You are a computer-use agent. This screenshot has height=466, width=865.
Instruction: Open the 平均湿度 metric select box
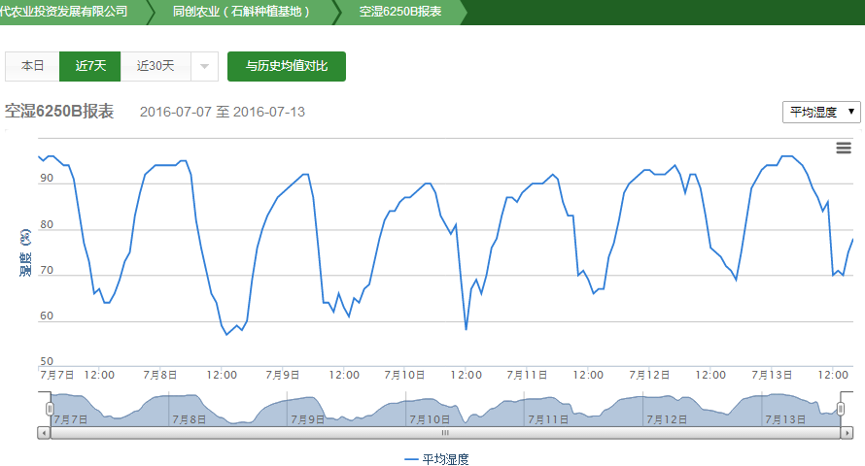coord(821,112)
